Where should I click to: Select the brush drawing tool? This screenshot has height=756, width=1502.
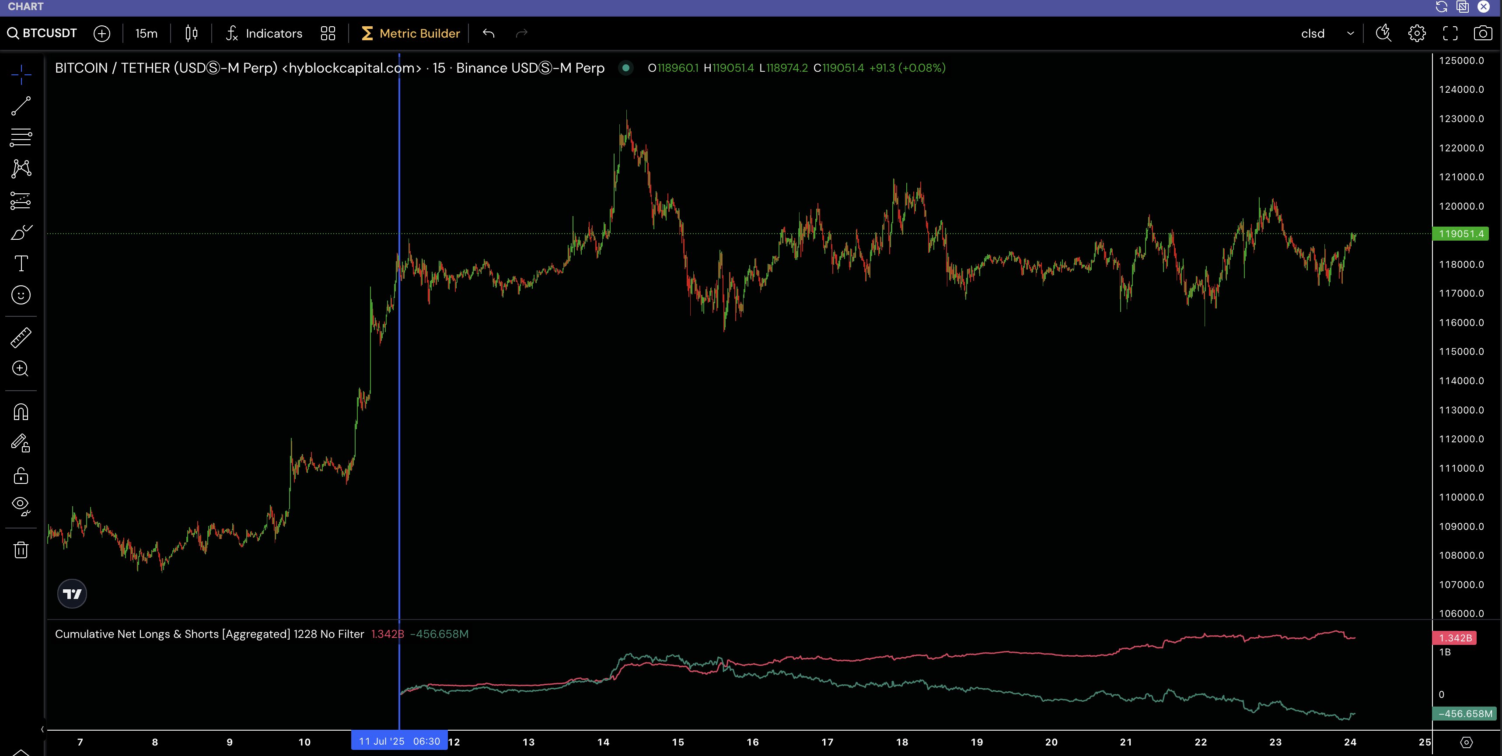pos(21,233)
